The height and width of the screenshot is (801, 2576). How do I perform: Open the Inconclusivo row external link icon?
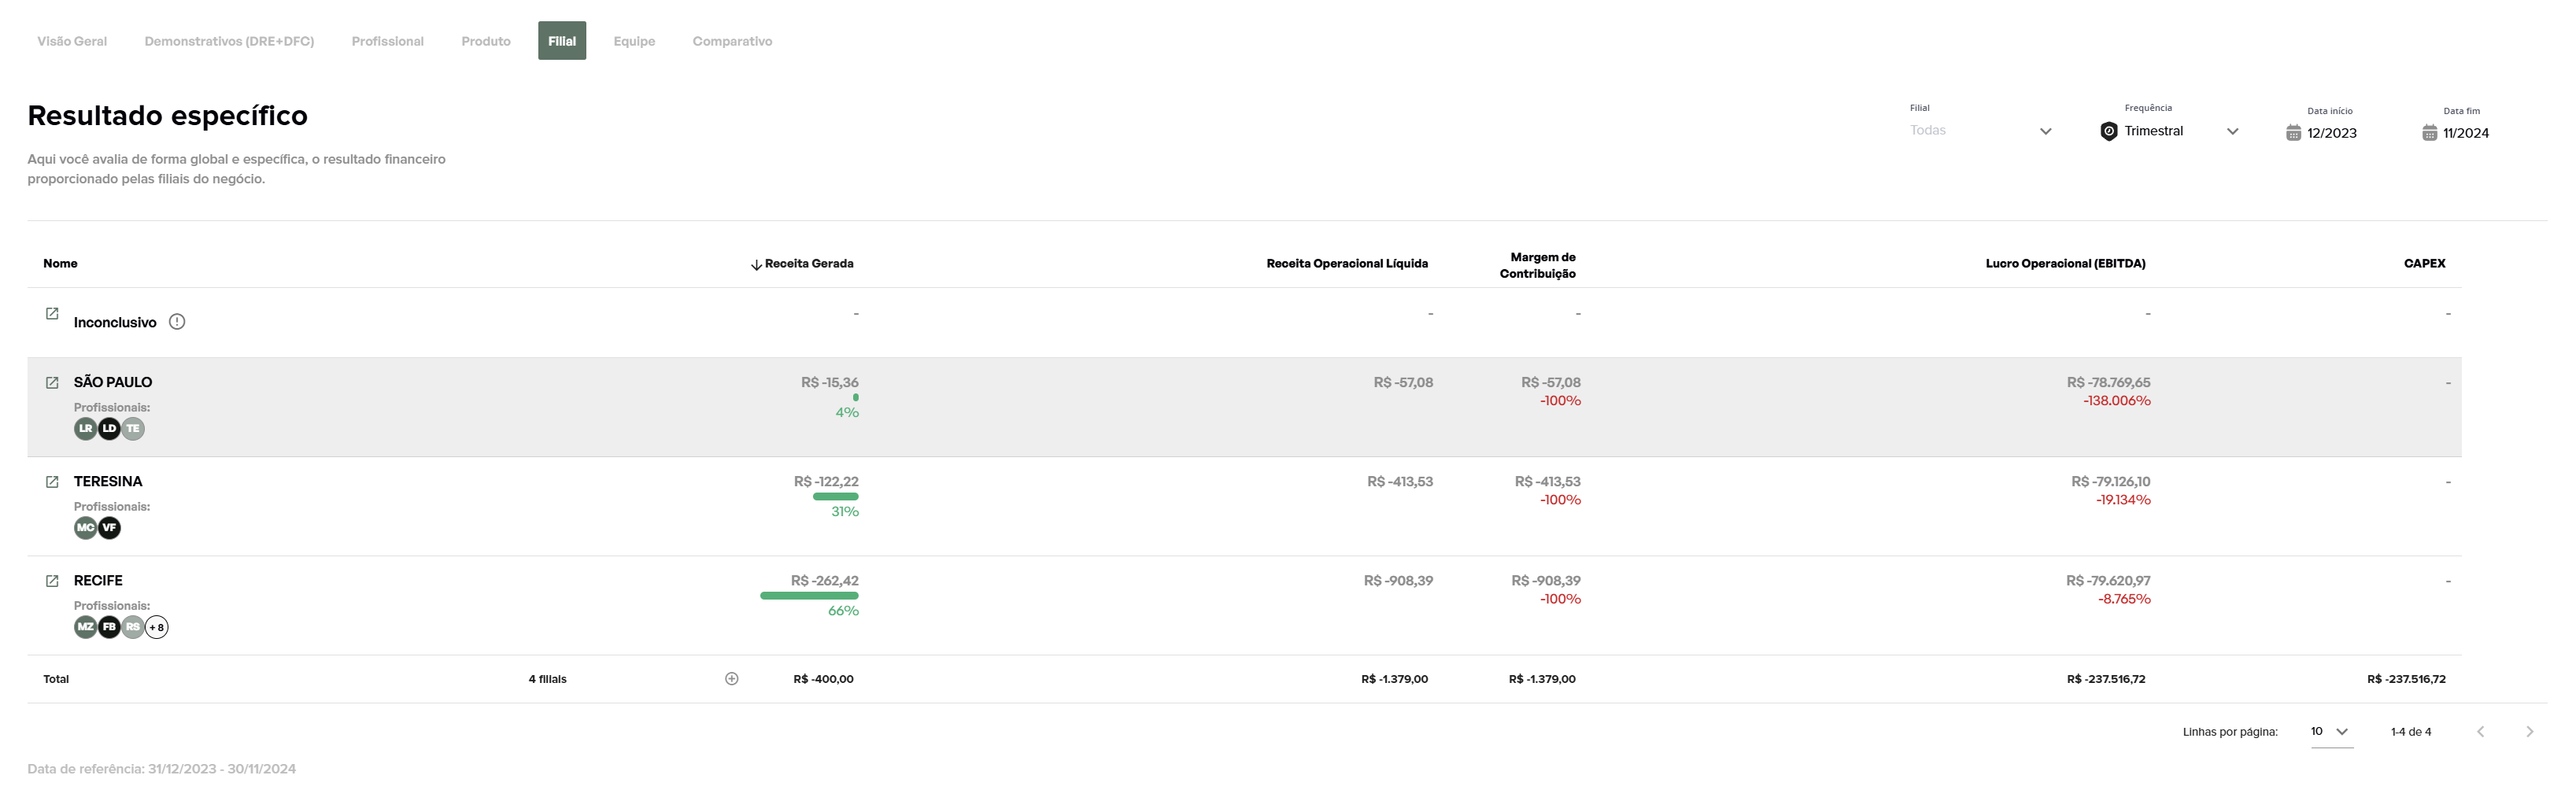(x=52, y=314)
